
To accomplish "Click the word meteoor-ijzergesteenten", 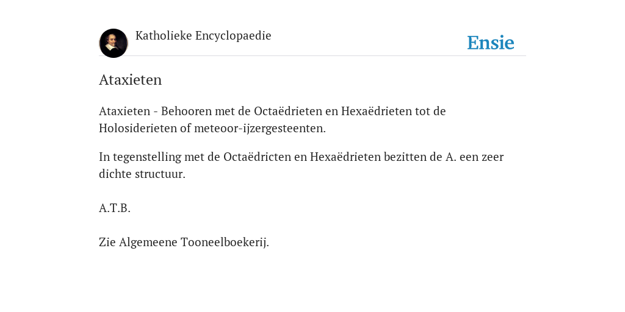I will (x=260, y=129).
